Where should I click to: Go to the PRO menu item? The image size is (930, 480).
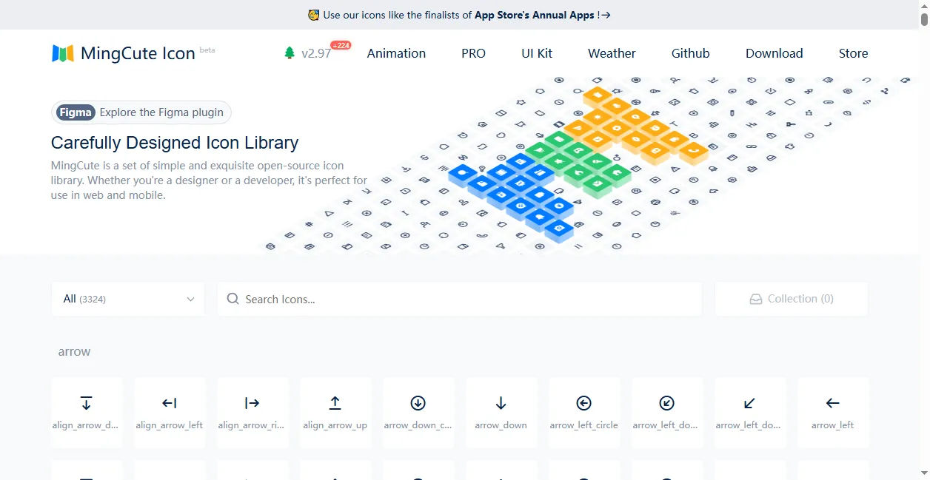coord(473,53)
